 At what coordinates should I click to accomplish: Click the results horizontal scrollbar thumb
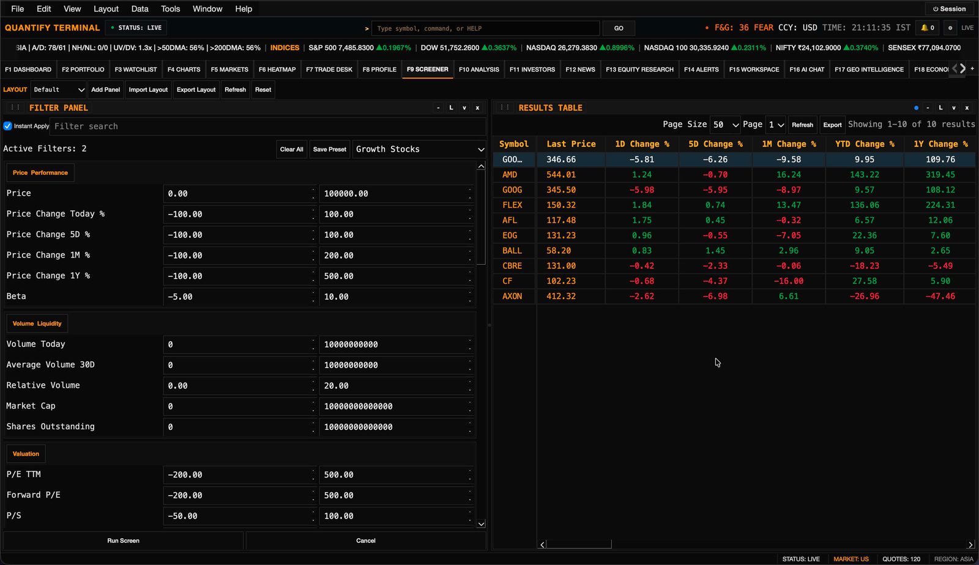pyautogui.click(x=579, y=544)
